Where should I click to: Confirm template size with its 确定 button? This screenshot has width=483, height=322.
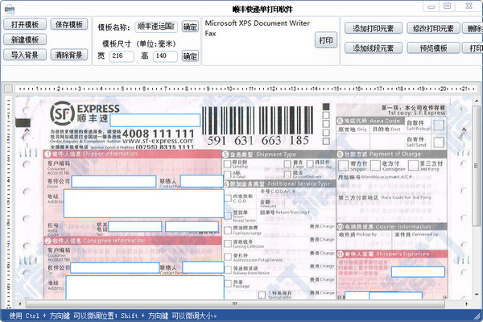tap(190, 56)
